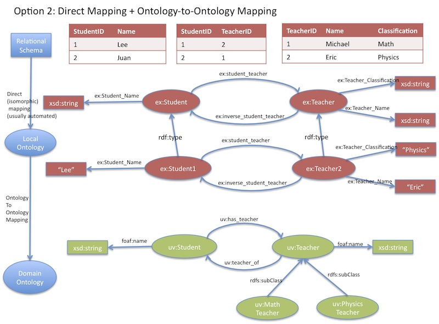The image size is (439, 324).
Task: Select the uv:teacher_of edge label
Action: pos(241,262)
